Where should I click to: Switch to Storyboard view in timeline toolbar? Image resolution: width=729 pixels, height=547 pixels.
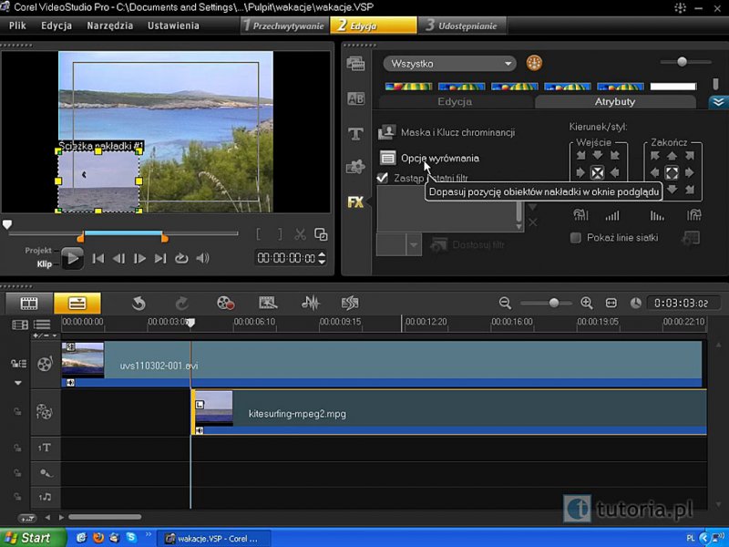pos(29,303)
